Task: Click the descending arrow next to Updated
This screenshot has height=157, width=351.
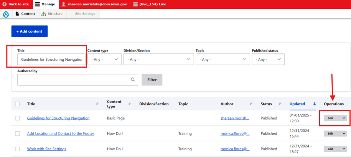Action: (x=315, y=104)
